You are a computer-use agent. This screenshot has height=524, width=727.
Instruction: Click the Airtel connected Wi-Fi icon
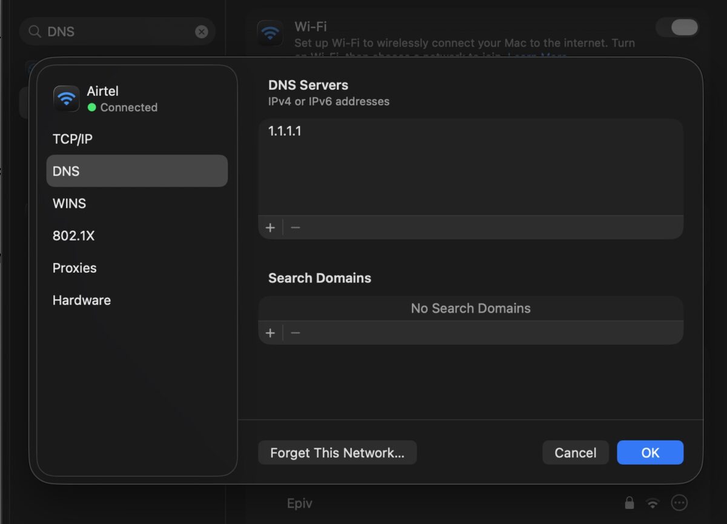point(66,98)
